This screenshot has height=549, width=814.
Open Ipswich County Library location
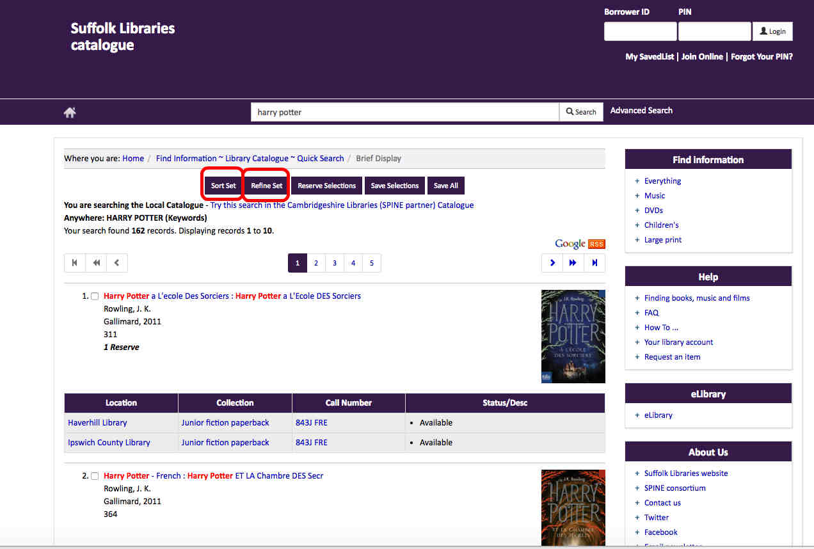coord(109,443)
